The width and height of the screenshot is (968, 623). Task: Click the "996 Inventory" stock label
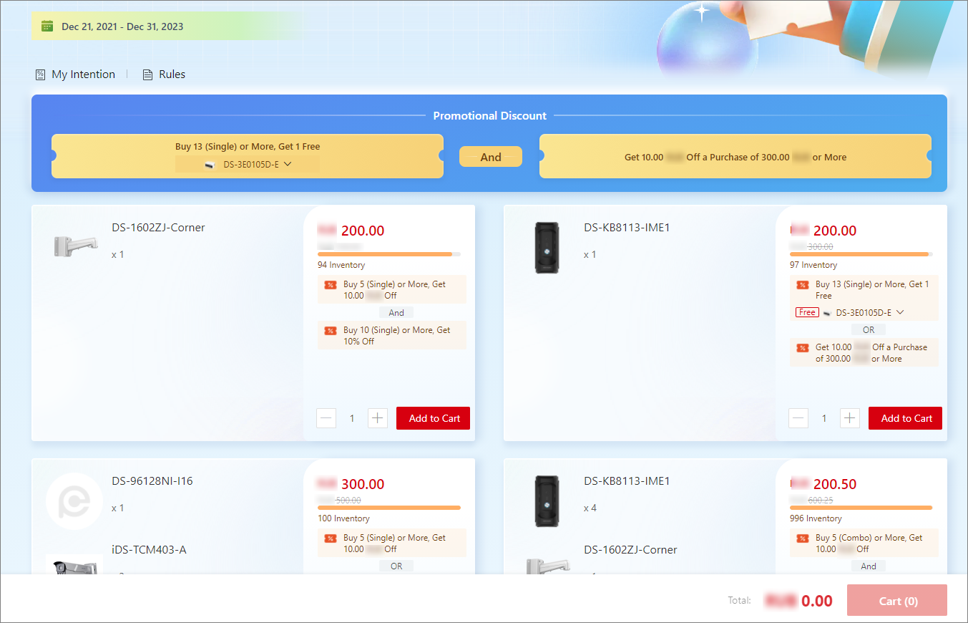[816, 518]
